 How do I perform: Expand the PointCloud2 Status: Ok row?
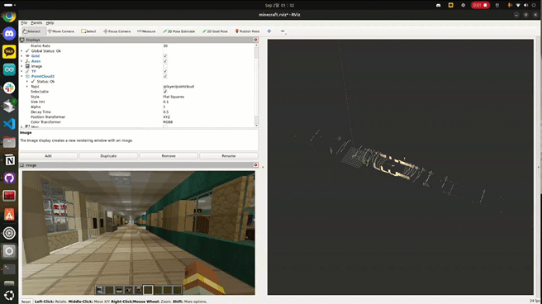27,81
